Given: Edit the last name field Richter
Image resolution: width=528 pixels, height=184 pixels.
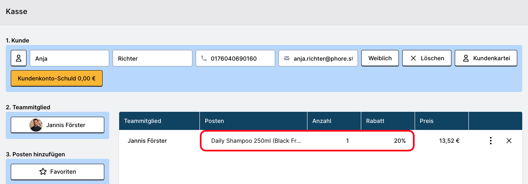Looking at the screenshot, I should click(x=152, y=58).
